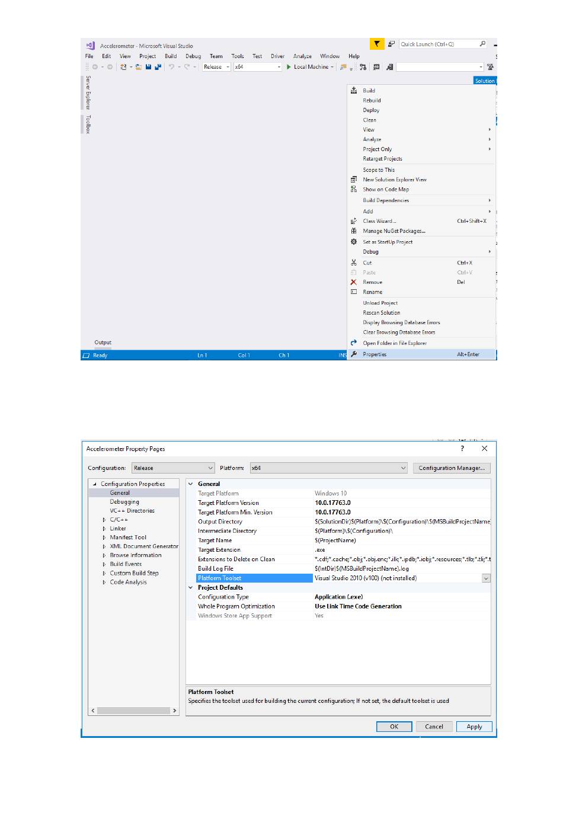Expand the C/C++ tree node
The width and height of the screenshot is (563, 822).
(104, 520)
